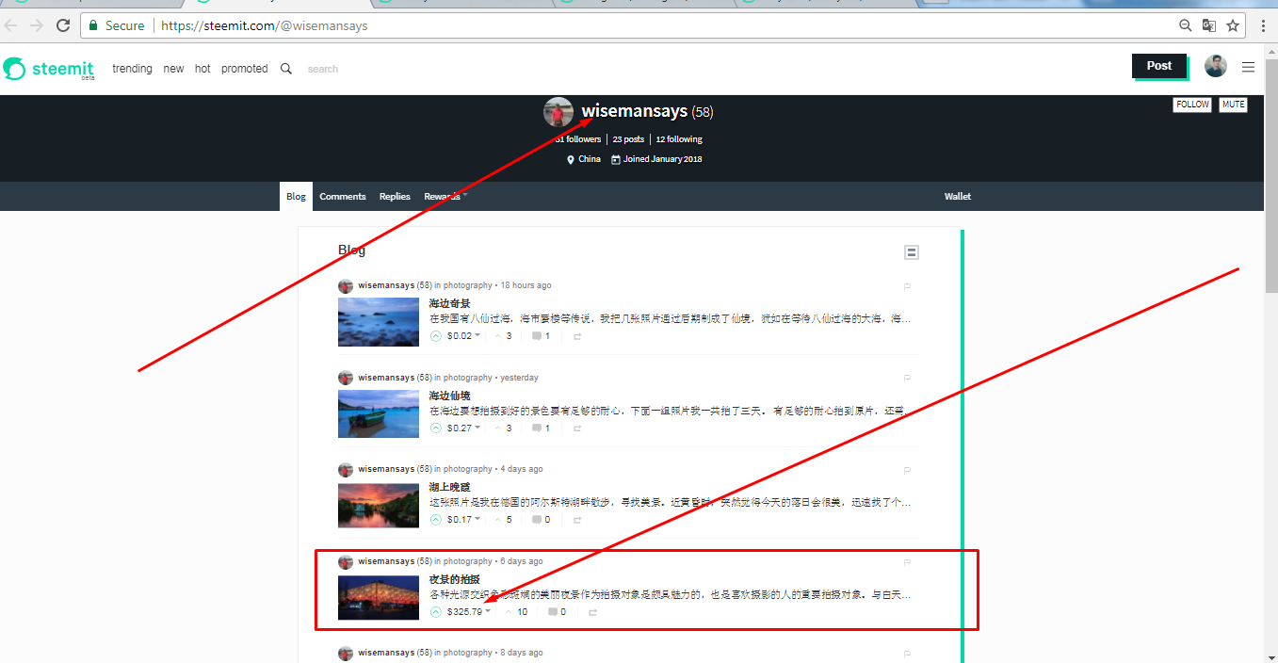The width and height of the screenshot is (1278, 663).
Task: Open the boat on water thumbnail
Action: 379,413
